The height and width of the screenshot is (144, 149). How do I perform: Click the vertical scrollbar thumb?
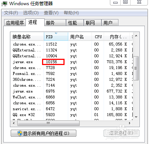(136, 68)
